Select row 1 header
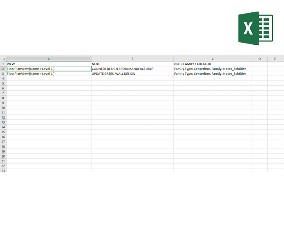Screen dimensions: 284x227 pos(3,64)
